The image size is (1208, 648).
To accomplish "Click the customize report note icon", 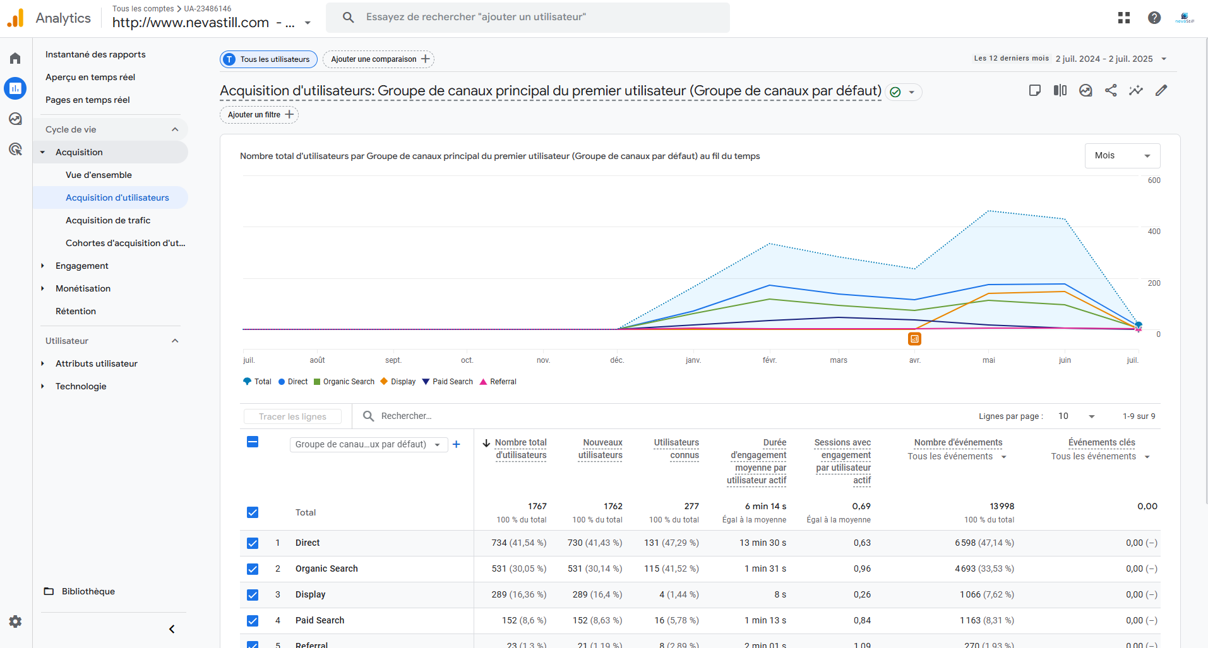I will (1035, 90).
